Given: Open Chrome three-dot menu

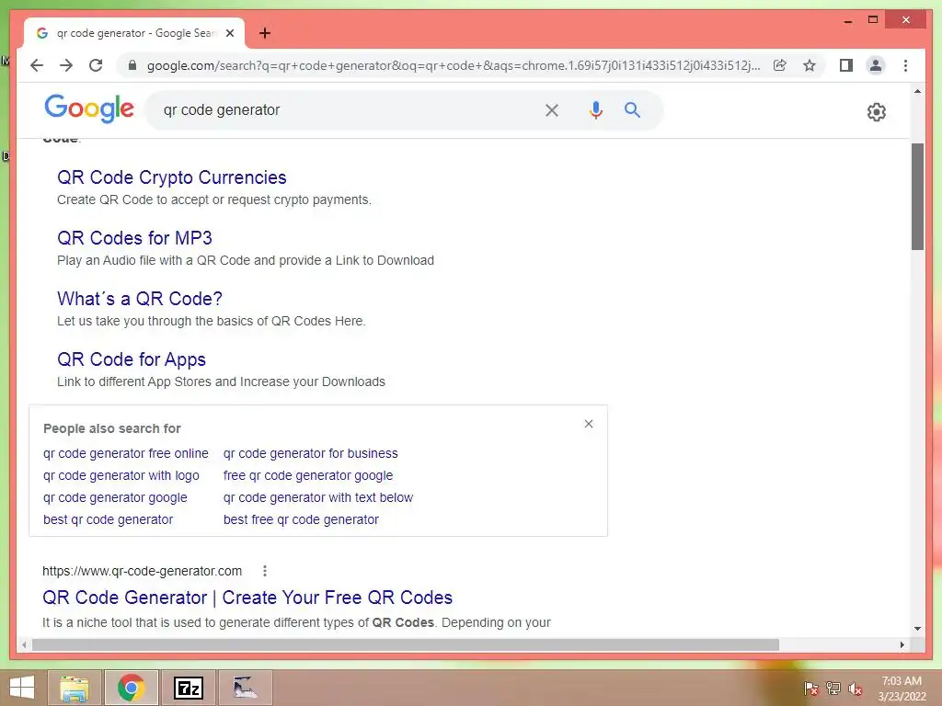Looking at the screenshot, I should pos(905,65).
